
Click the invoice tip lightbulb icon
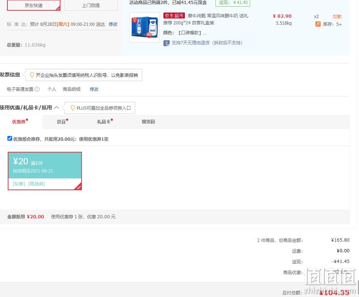32,75
